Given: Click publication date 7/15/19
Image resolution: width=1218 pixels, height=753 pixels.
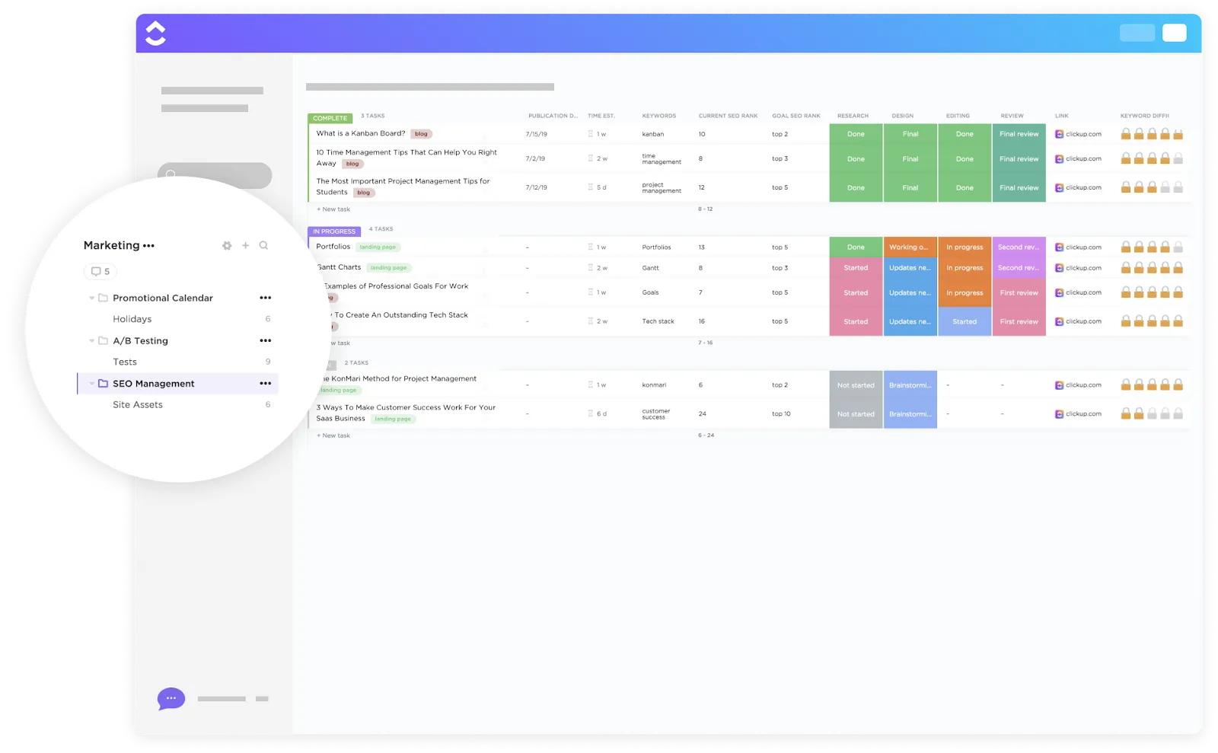Looking at the screenshot, I should click(x=536, y=134).
